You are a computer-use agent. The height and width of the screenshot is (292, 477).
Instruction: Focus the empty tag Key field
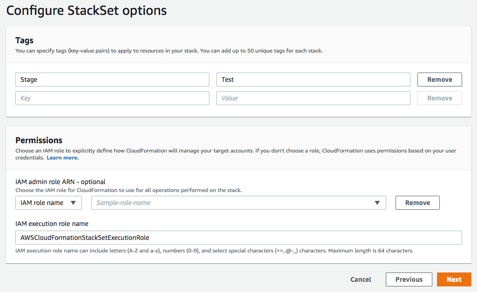112,98
